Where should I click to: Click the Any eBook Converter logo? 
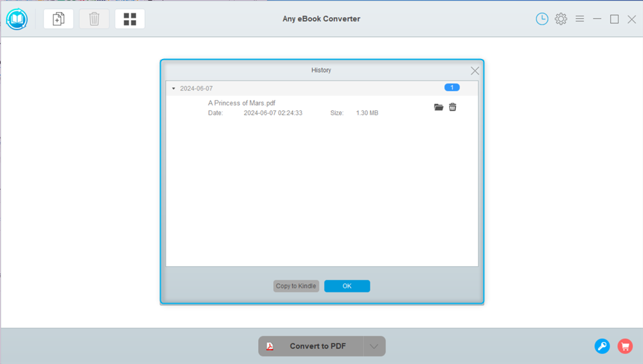pyautogui.click(x=17, y=19)
